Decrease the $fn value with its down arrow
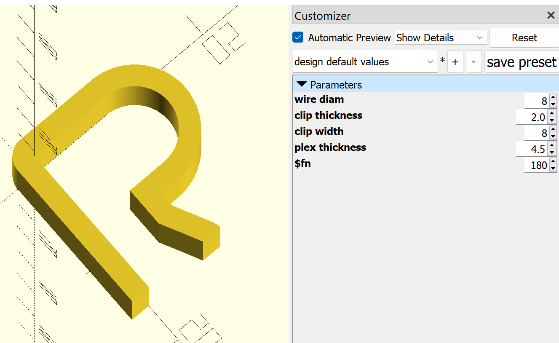Image resolution: width=559 pixels, height=343 pixels. (552, 168)
